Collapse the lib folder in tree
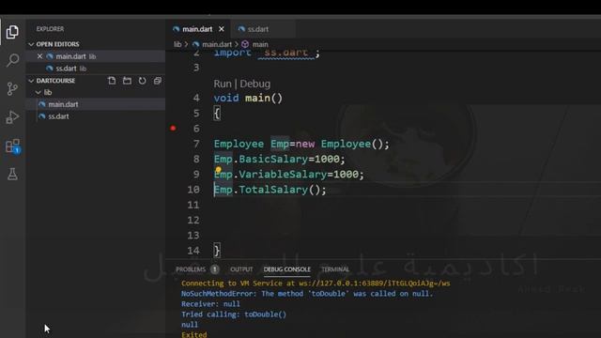This screenshot has width=601, height=338. (39, 92)
